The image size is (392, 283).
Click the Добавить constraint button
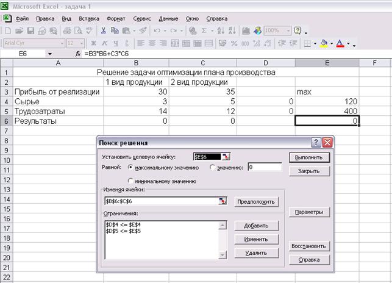tap(256, 226)
